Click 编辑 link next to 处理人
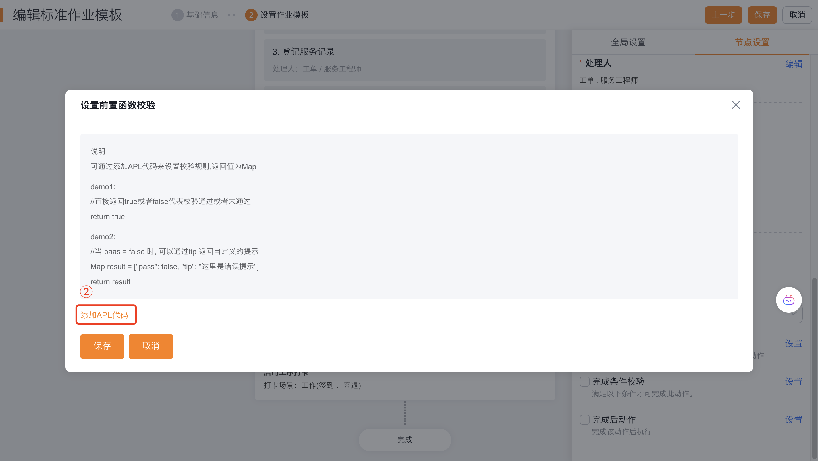 (793, 64)
